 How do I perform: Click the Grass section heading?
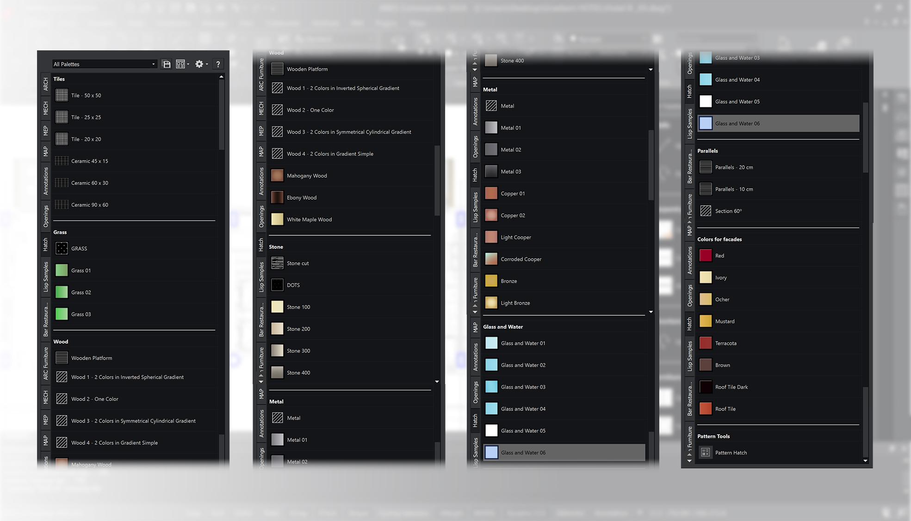60,232
